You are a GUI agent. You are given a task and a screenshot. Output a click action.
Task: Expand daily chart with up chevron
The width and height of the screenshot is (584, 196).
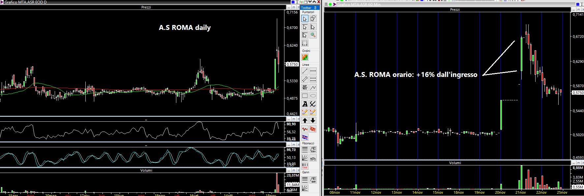[314, 2]
